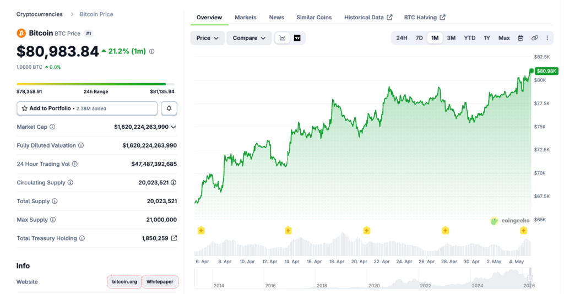Click external link icon on Historical Data
Image resolution: width=564 pixels, height=294 pixels.
389,17
